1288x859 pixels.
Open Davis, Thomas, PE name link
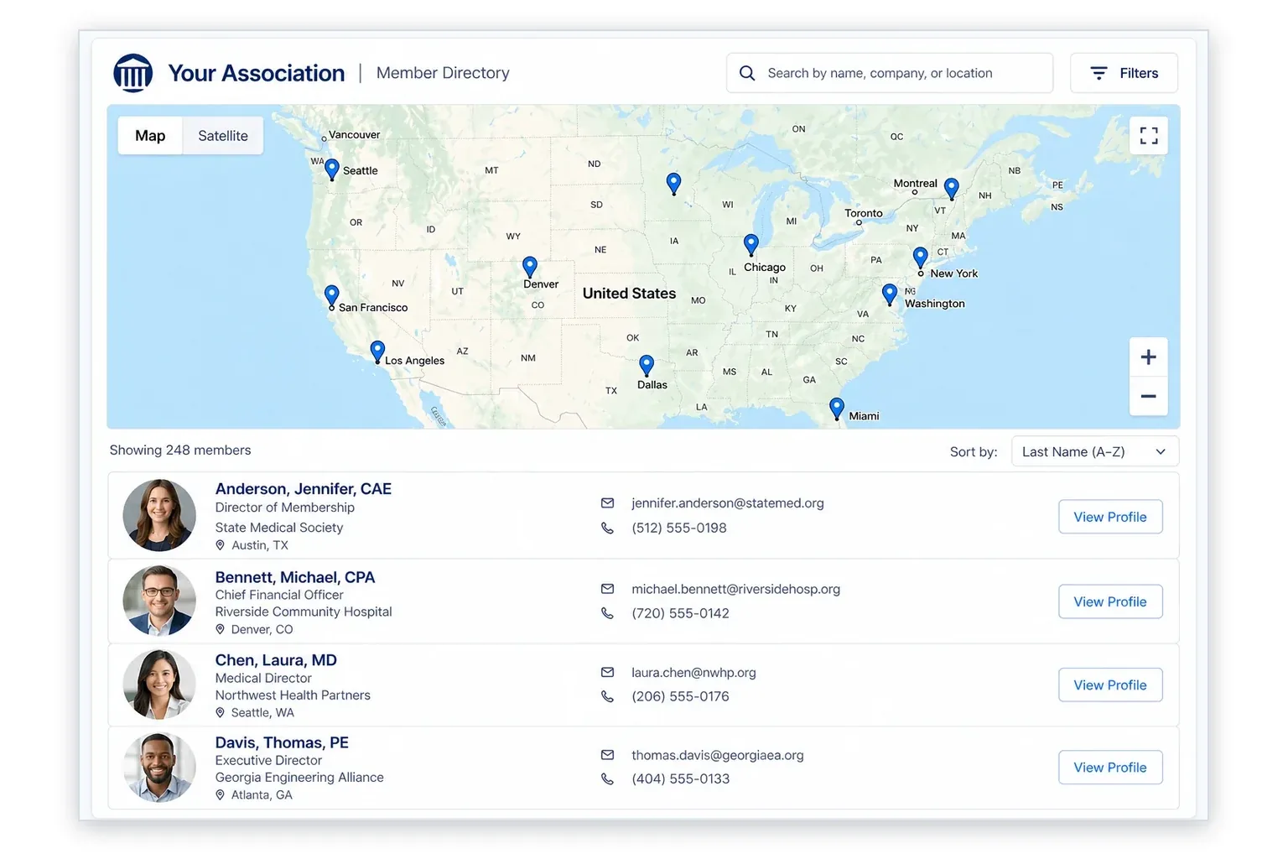point(282,742)
